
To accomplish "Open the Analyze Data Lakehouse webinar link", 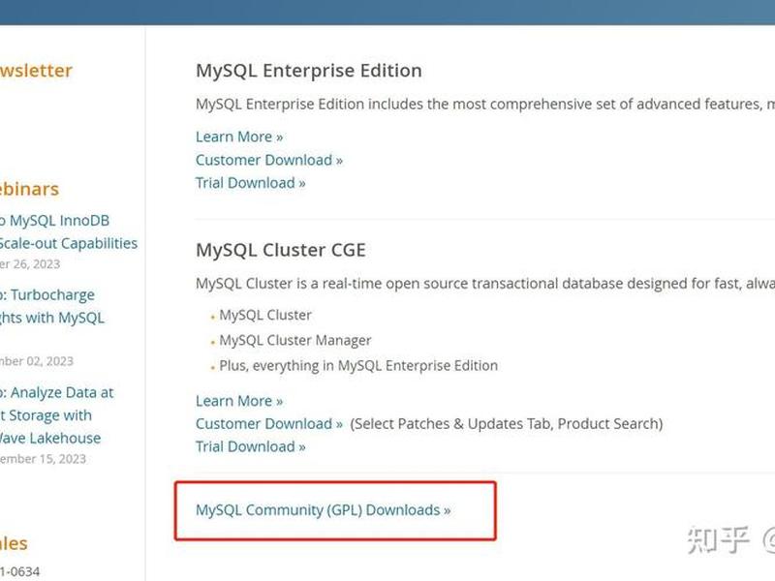I will coord(56,415).
